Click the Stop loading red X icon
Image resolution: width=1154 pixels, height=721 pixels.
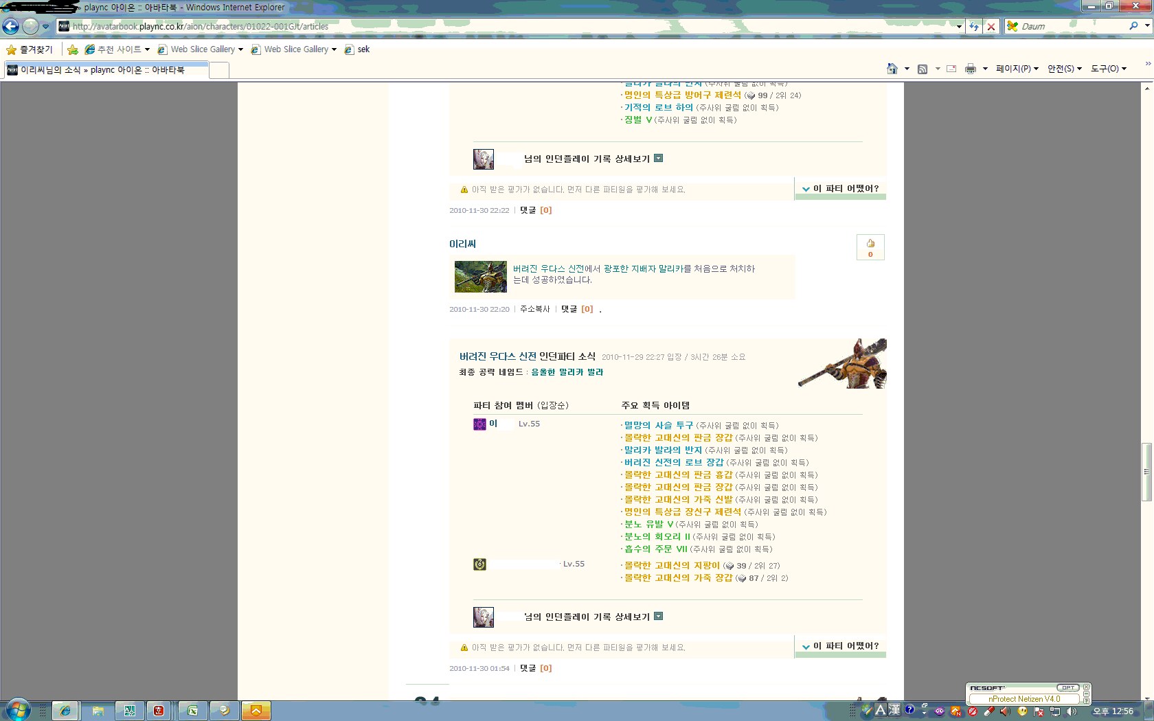[x=991, y=27]
